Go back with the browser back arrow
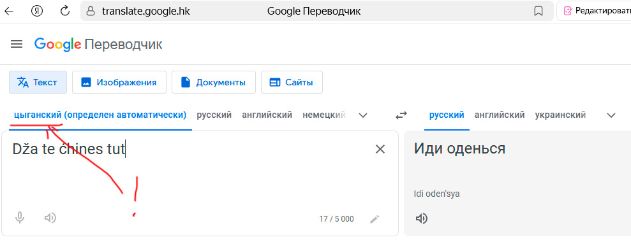 point(8,11)
